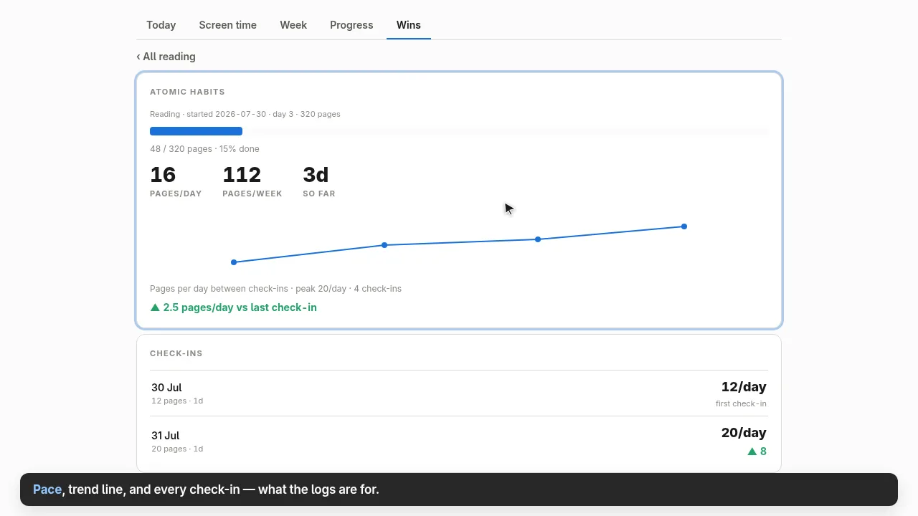
Task: Click the green up-triangle beside 2.5 pages/day
Action: pos(155,307)
